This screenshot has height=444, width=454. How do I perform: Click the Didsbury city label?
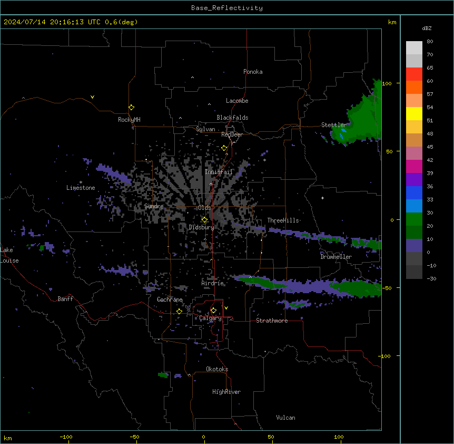coord(201,227)
